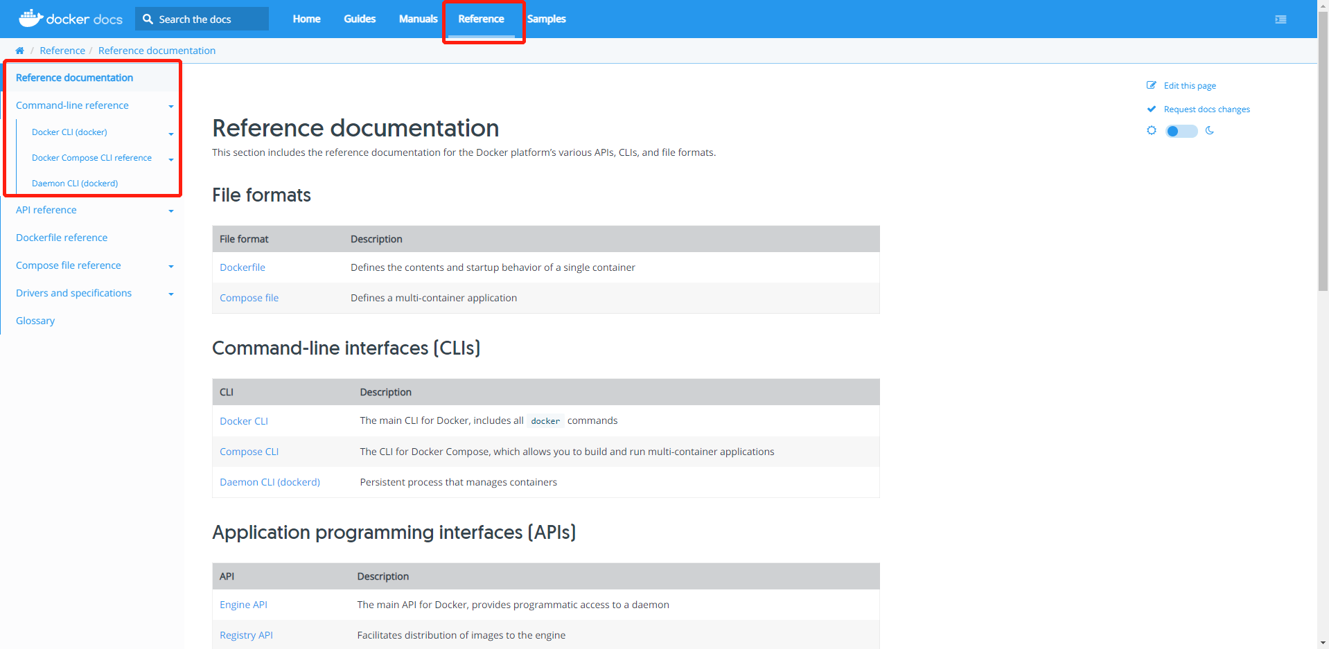Viewport: 1329px width, 649px height.
Task: Click the Search the docs field
Action: coord(202,19)
